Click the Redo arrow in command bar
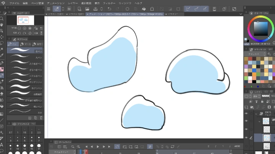275x154 pixels. coord(118,9)
